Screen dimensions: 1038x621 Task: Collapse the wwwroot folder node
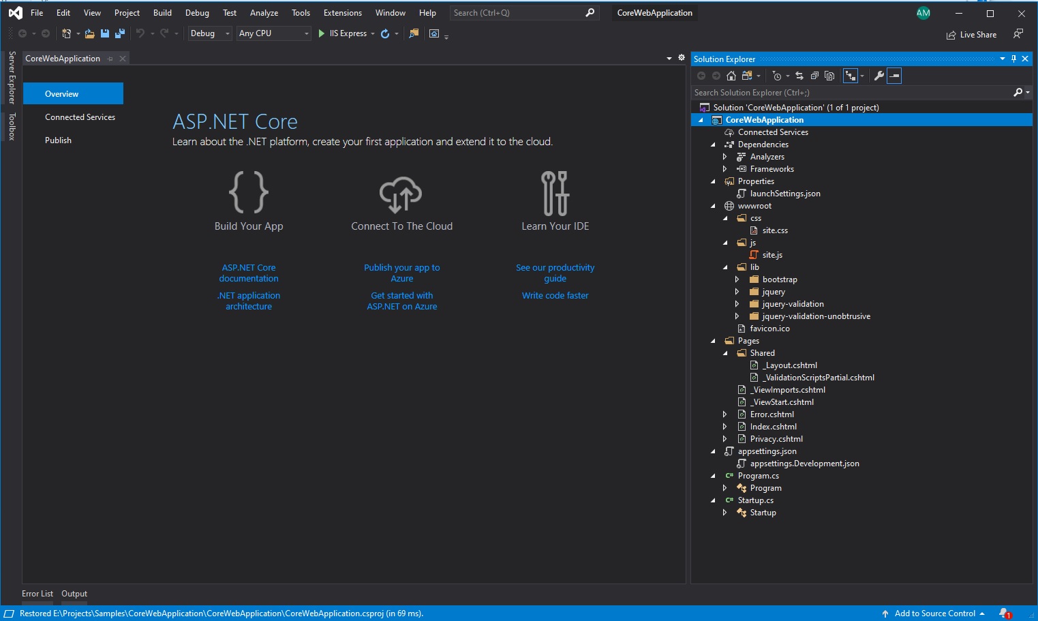pyautogui.click(x=713, y=206)
